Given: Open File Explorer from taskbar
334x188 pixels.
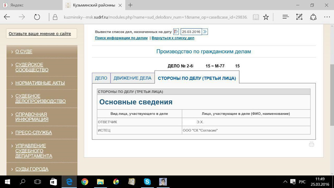Looking at the screenshot, I should tap(100, 182).
